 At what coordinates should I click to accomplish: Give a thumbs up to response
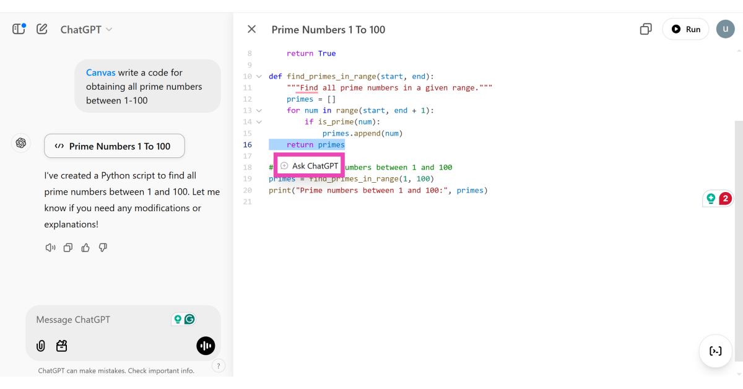85,248
